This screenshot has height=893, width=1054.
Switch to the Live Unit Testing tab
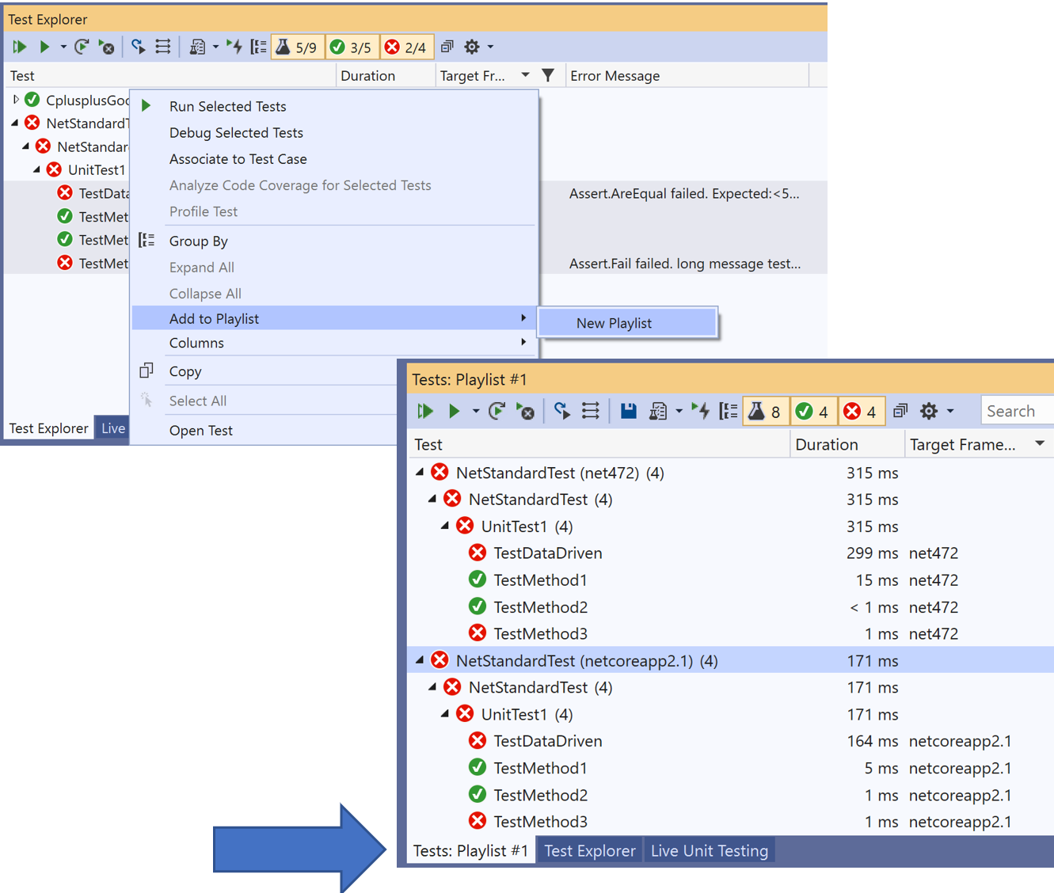710,850
